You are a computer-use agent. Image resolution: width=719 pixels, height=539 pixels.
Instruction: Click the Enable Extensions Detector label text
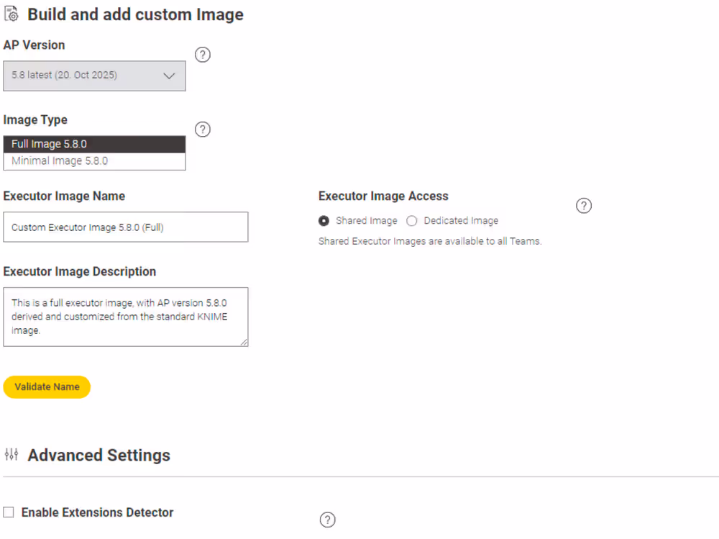[97, 512]
